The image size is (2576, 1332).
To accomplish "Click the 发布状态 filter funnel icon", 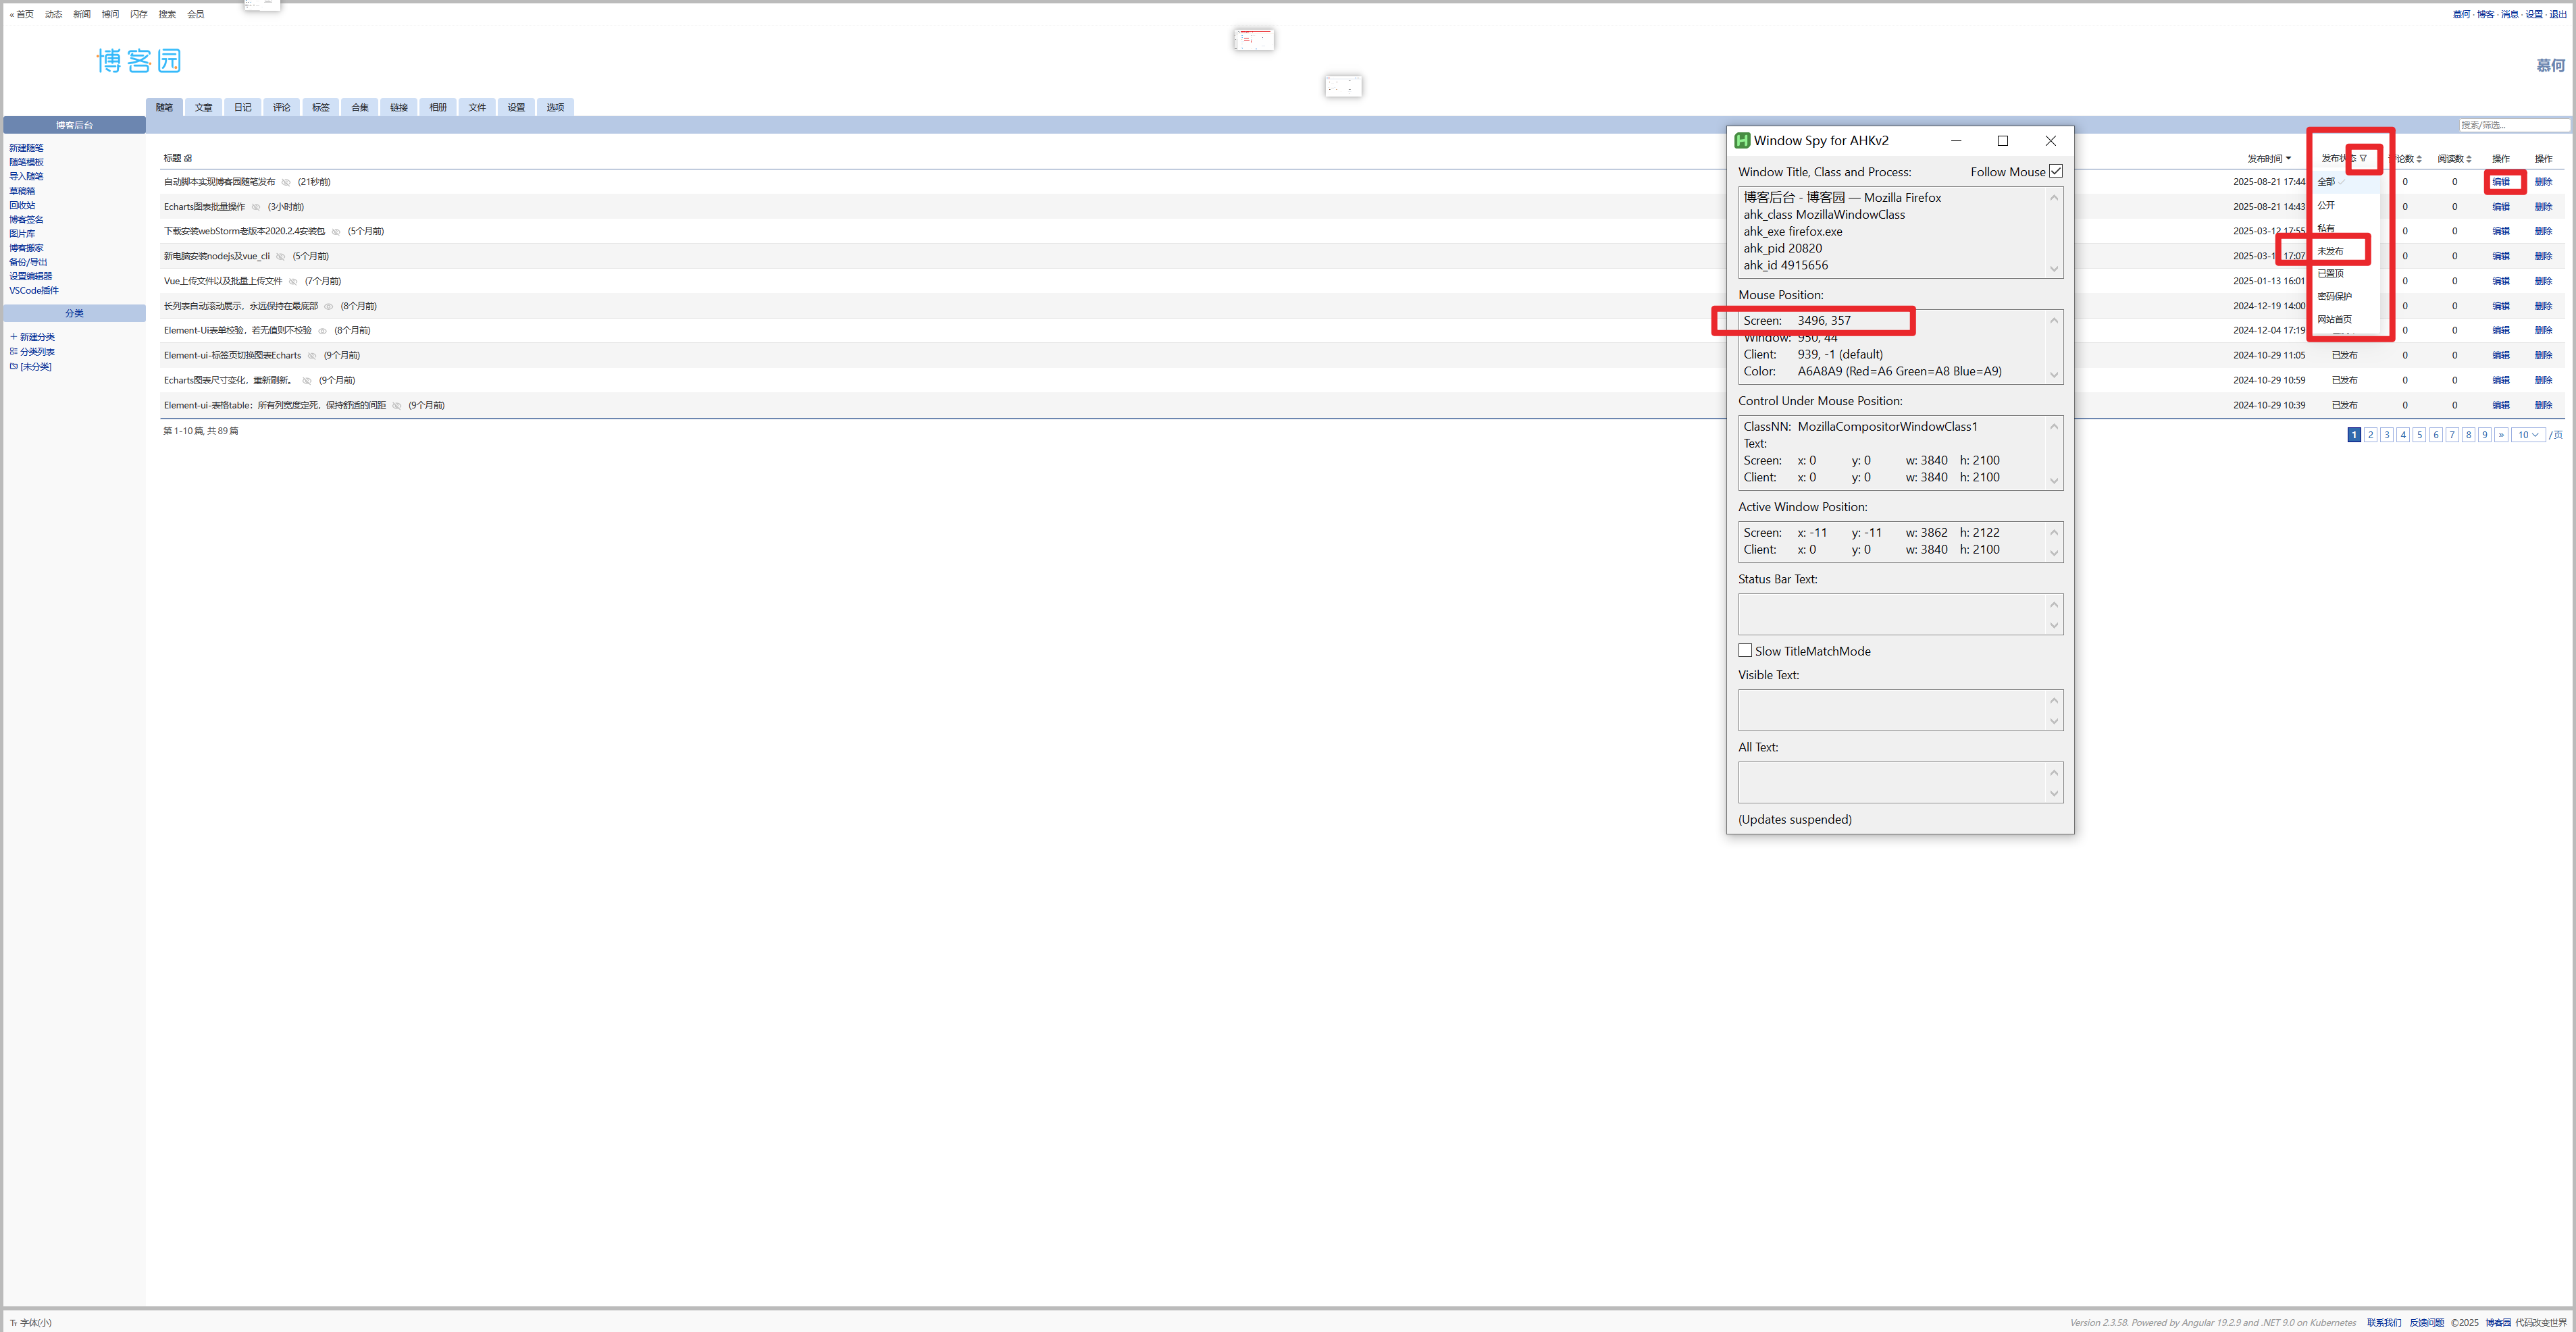I will click(2364, 159).
